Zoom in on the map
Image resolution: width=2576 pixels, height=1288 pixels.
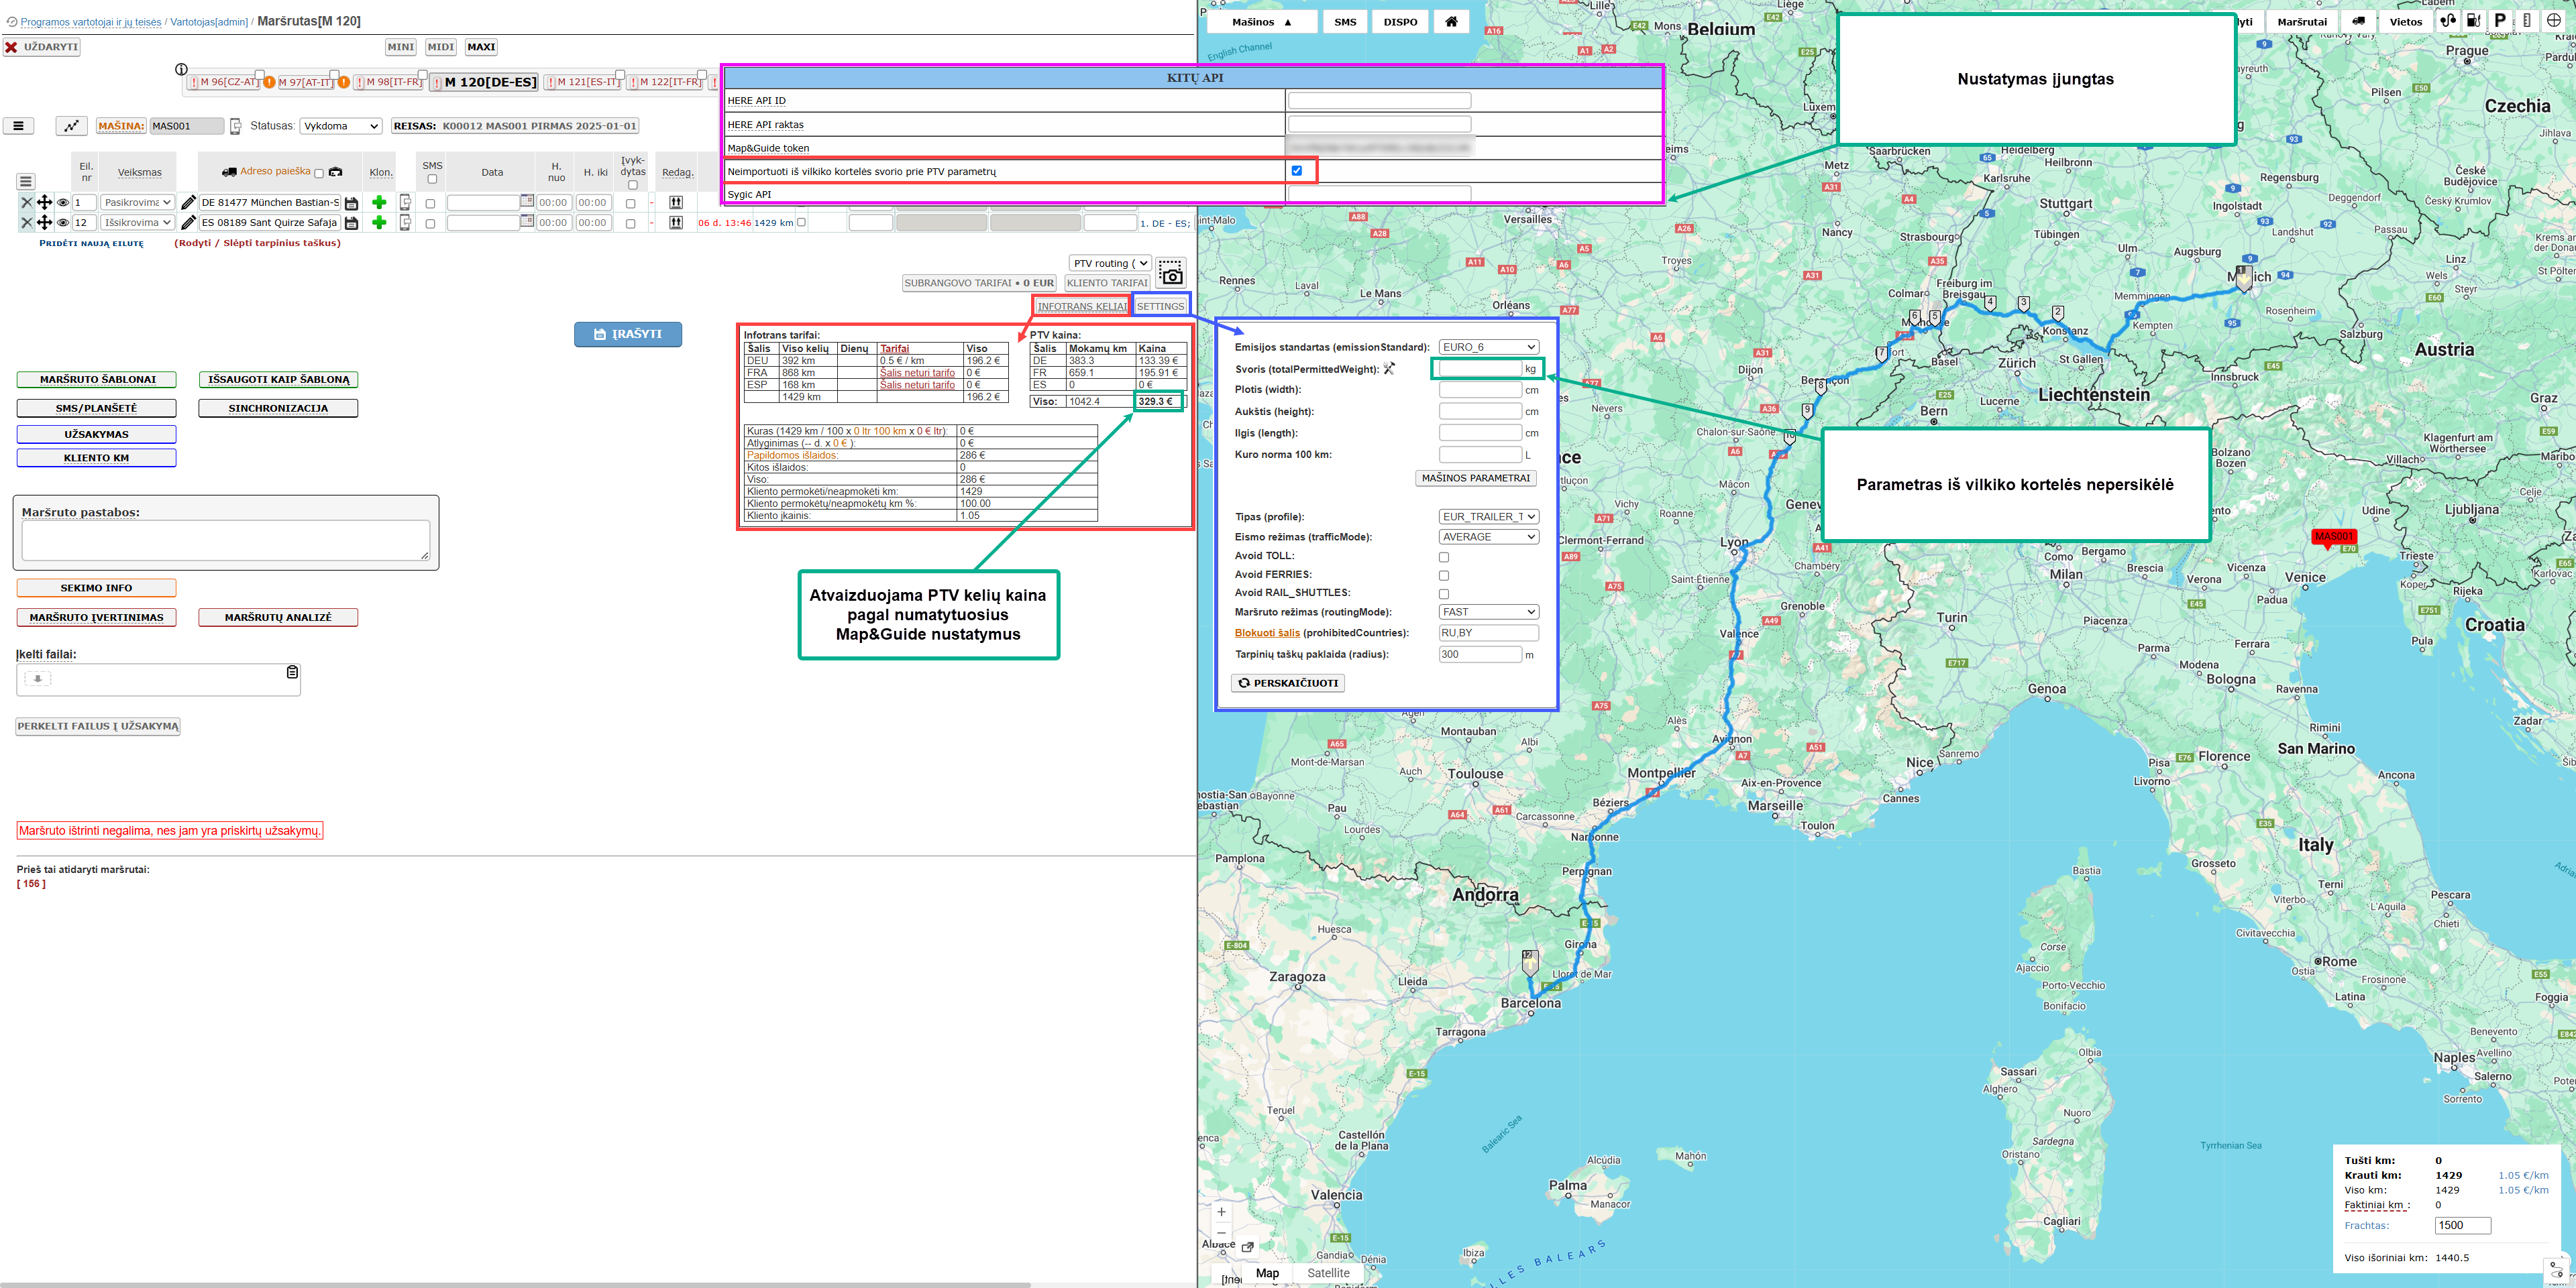point(1221,1212)
